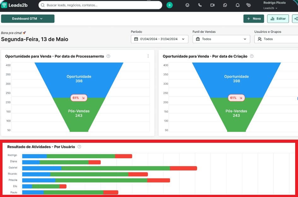Click the Rodrigo label in activities chart
The height and width of the screenshot is (197, 298).
[12, 155]
